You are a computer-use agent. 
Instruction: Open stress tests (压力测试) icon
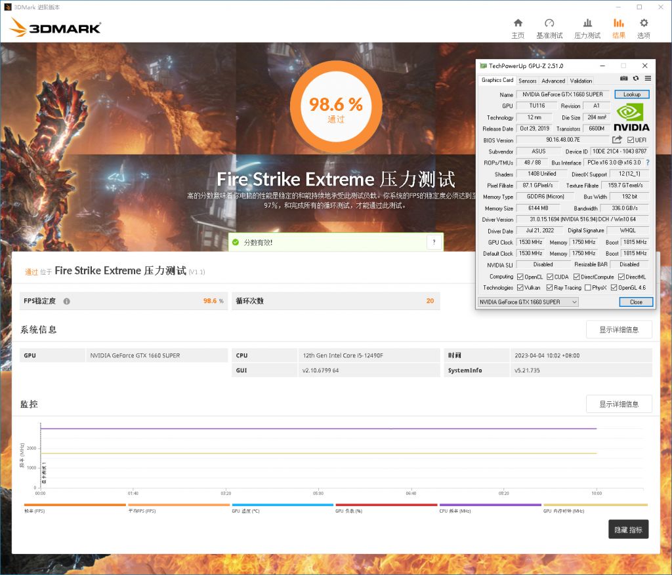pyautogui.click(x=587, y=24)
